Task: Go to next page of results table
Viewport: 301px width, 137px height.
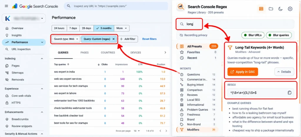Action: pos(166,131)
